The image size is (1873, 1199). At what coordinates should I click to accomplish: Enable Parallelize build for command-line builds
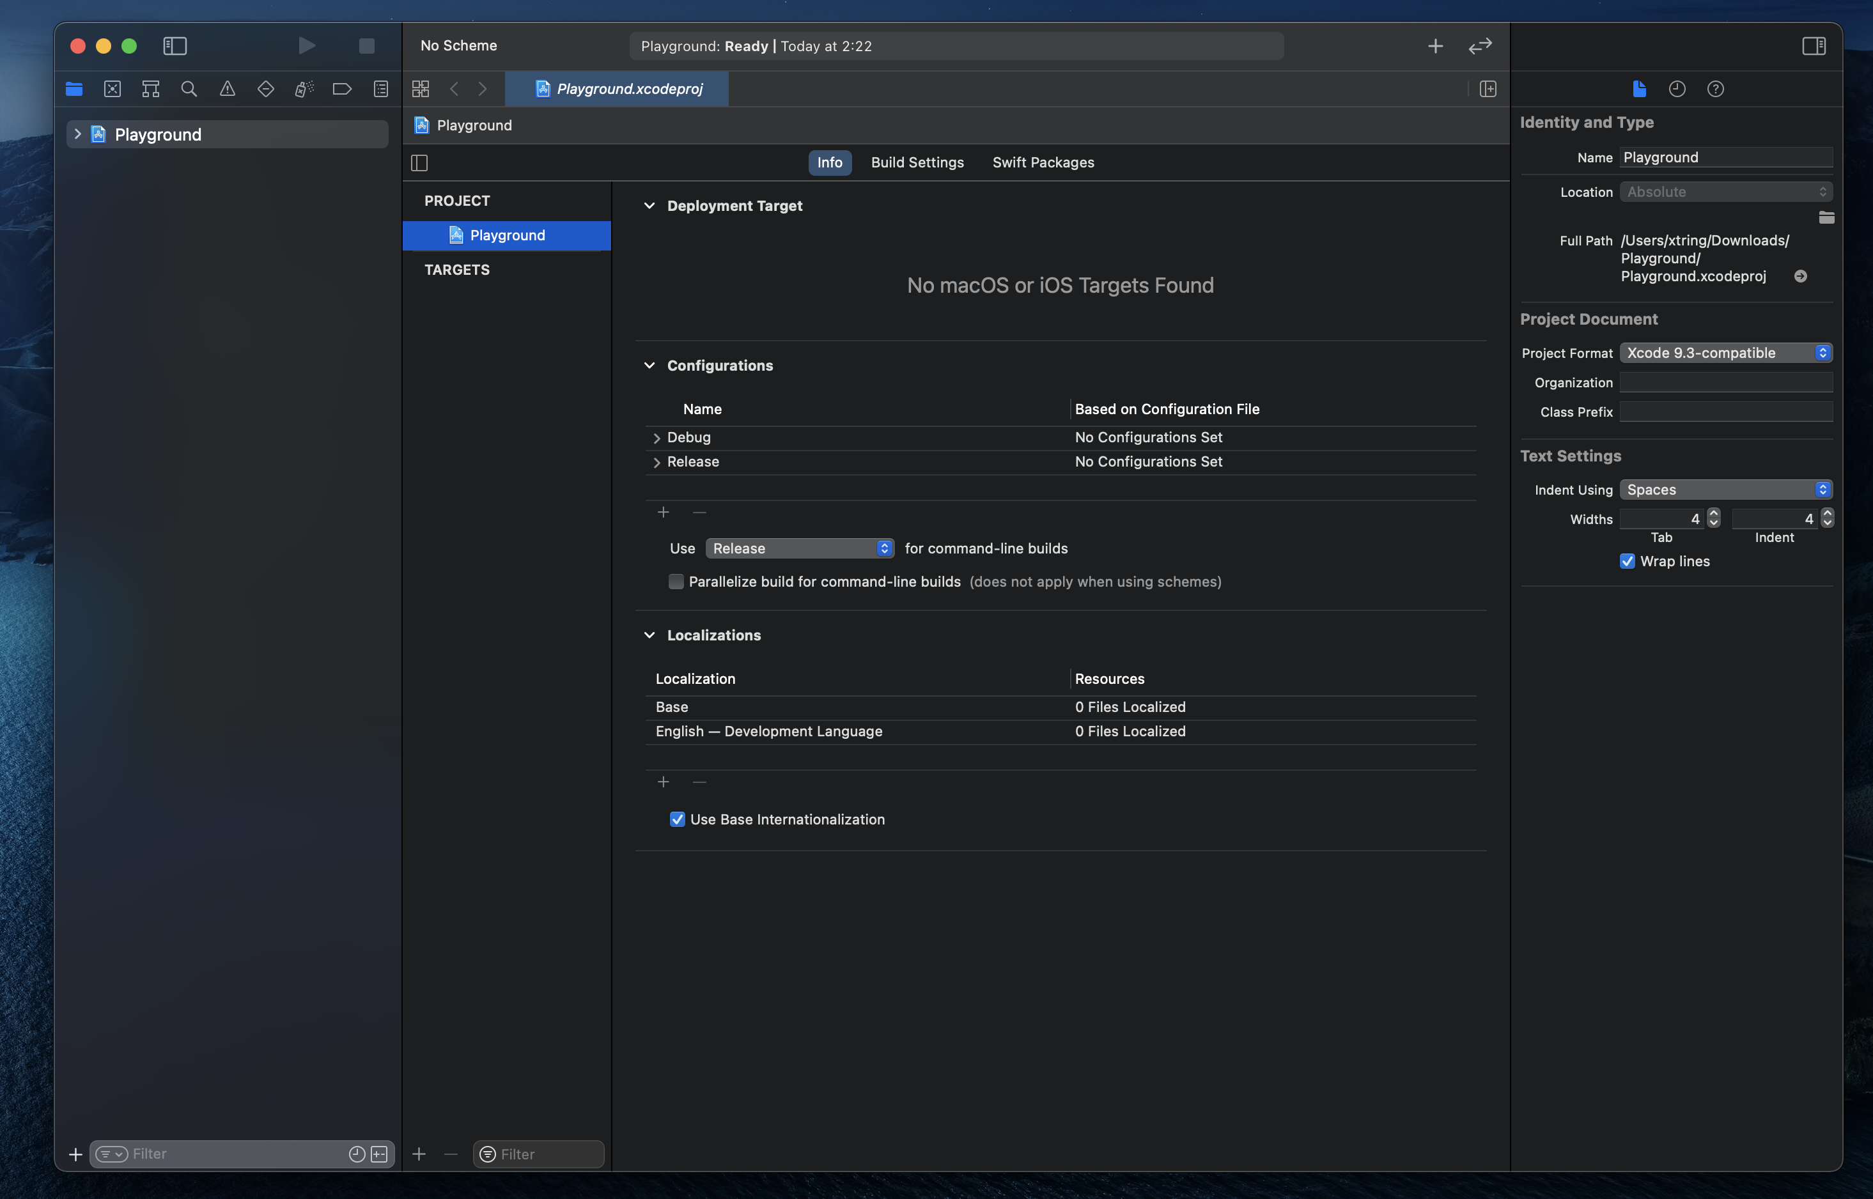coord(676,582)
